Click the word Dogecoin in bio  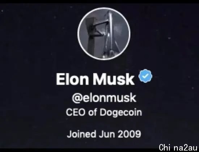[x=121, y=113]
